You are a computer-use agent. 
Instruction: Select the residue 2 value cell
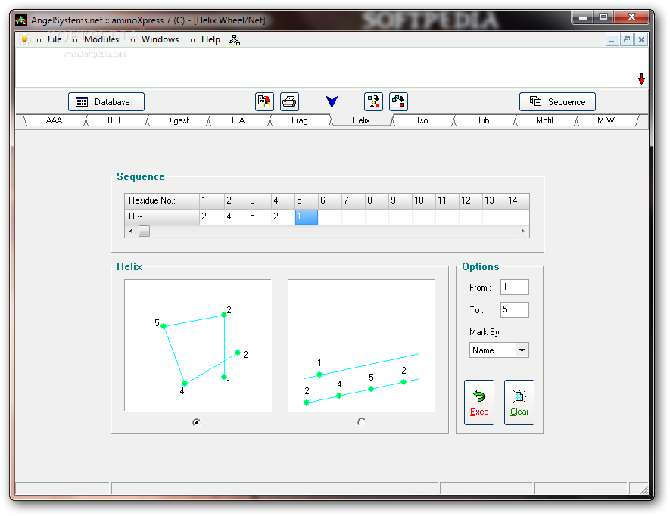click(236, 216)
